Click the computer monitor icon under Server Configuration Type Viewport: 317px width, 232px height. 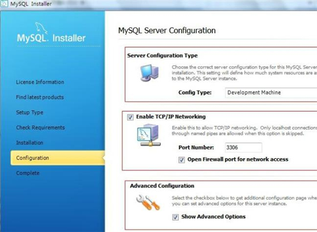coord(149,73)
